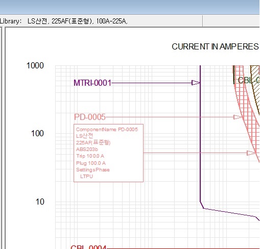
Task: Select the MTRI-0001 curve label
Action: 92,83
